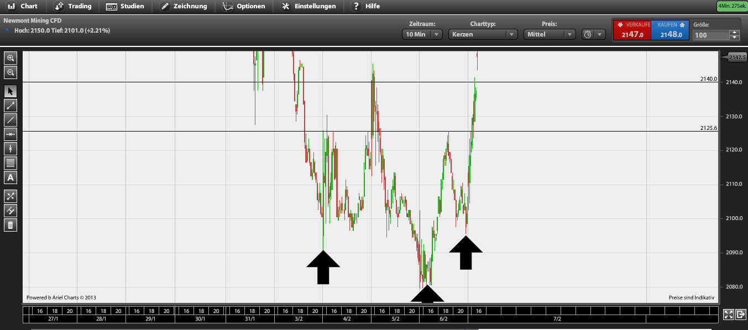Open the fullscreen chart view icon
Image resolution: width=748 pixels, height=330 pixels.
click(x=728, y=314)
